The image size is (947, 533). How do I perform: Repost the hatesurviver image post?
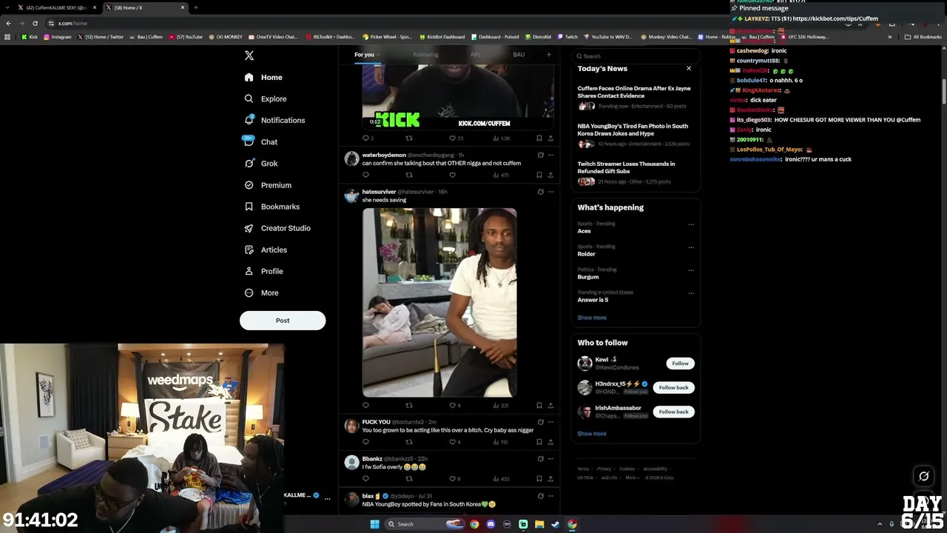pos(409,406)
